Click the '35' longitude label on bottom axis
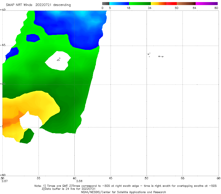This screenshot has height=194, width=221. (38, 178)
